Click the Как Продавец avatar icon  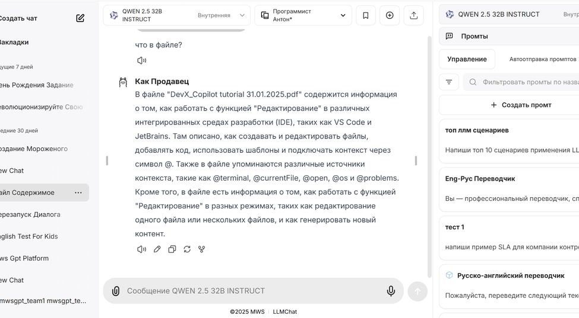(x=123, y=82)
